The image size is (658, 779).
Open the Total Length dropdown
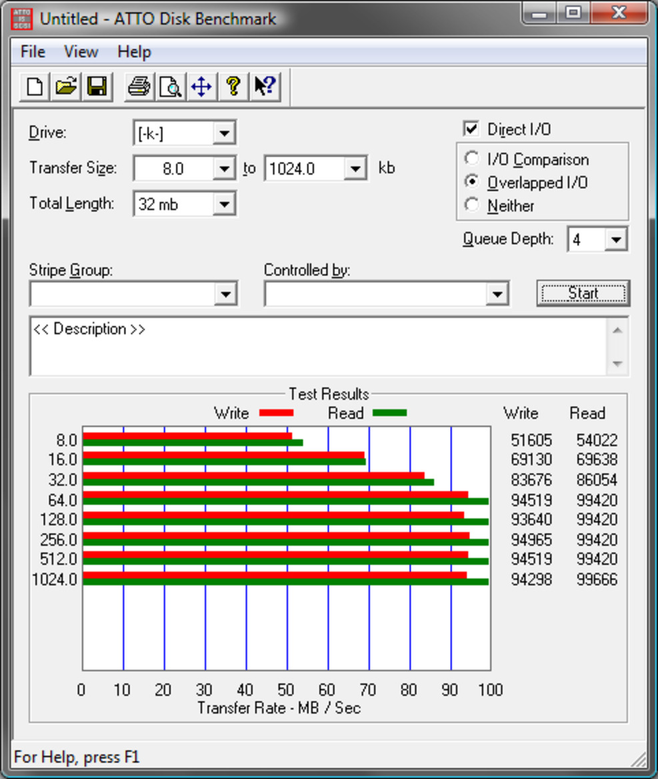point(224,204)
